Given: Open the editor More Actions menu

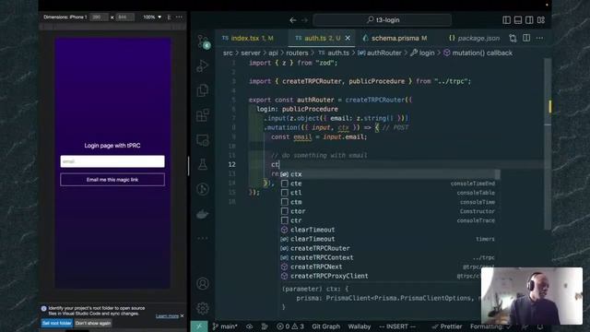Looking at the screenshot, I should (x=539, y=38).
